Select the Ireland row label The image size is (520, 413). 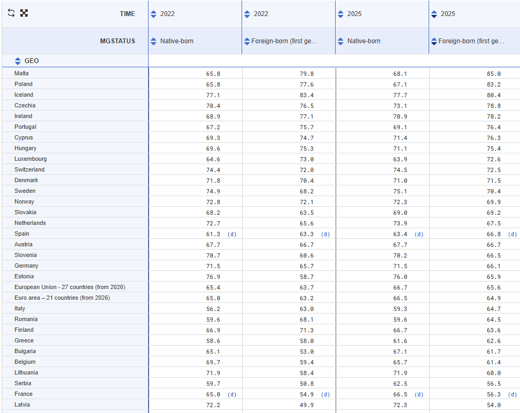[x=23, y=116]
